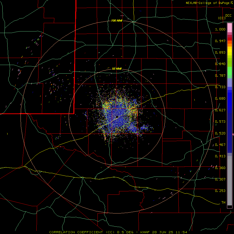Screen dimensions: 234x234
Task: Click the black radar site dot at center
Action: point(117,117)
